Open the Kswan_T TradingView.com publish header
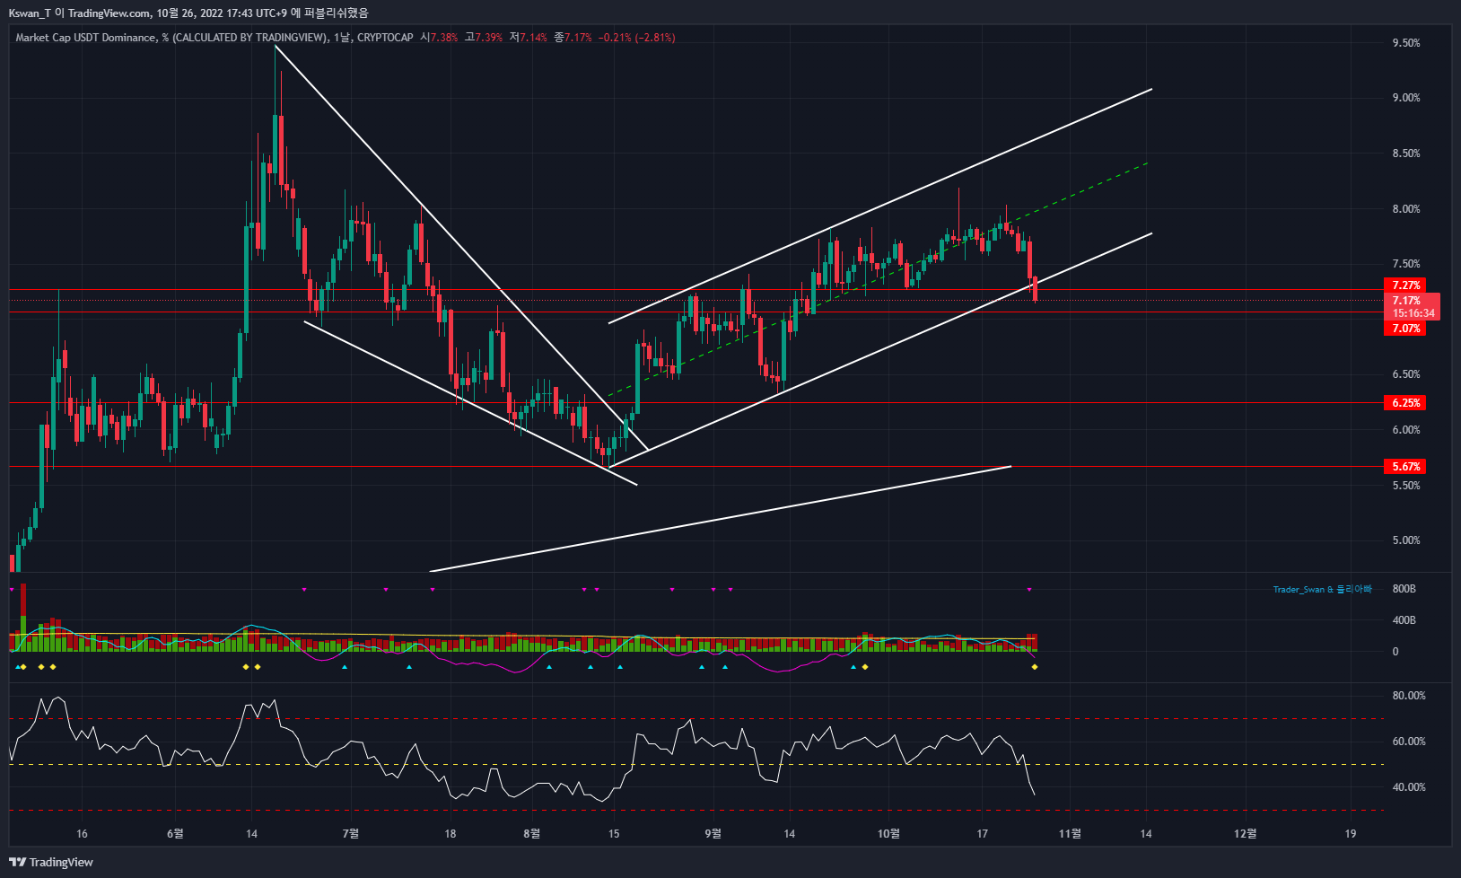Viewport: 1461px width, 878px height. coord(188,13)
